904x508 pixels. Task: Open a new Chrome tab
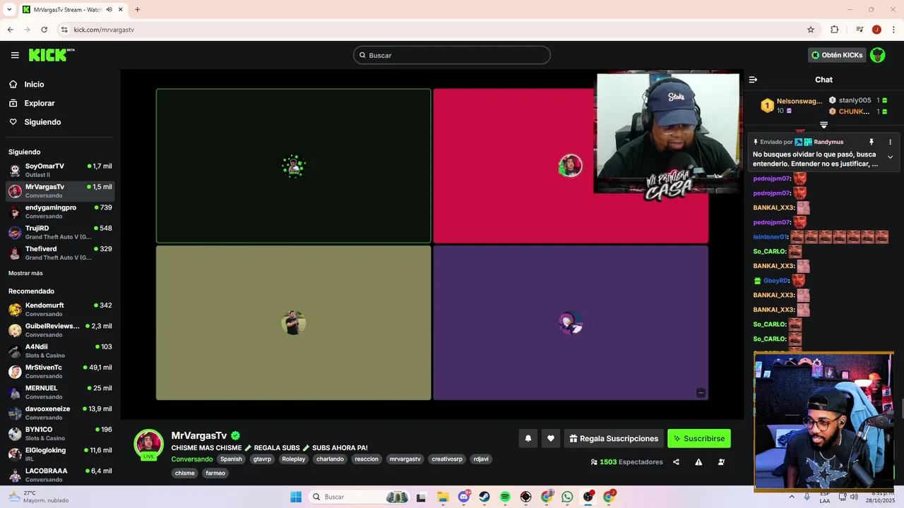click(137, 10)
